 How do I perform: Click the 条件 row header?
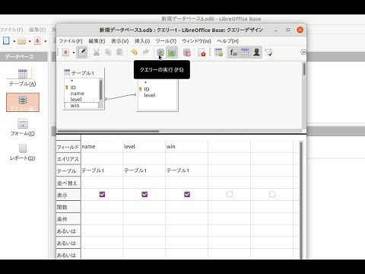68,219
